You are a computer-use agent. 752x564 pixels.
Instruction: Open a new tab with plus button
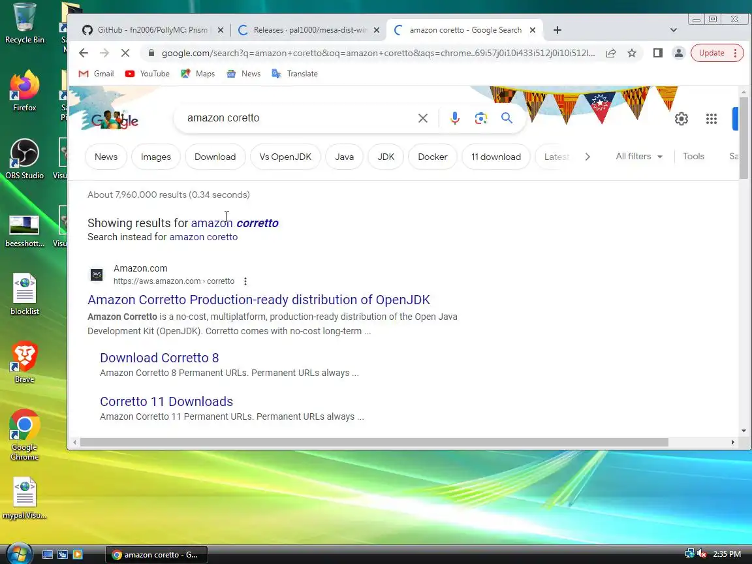(557, 30)
